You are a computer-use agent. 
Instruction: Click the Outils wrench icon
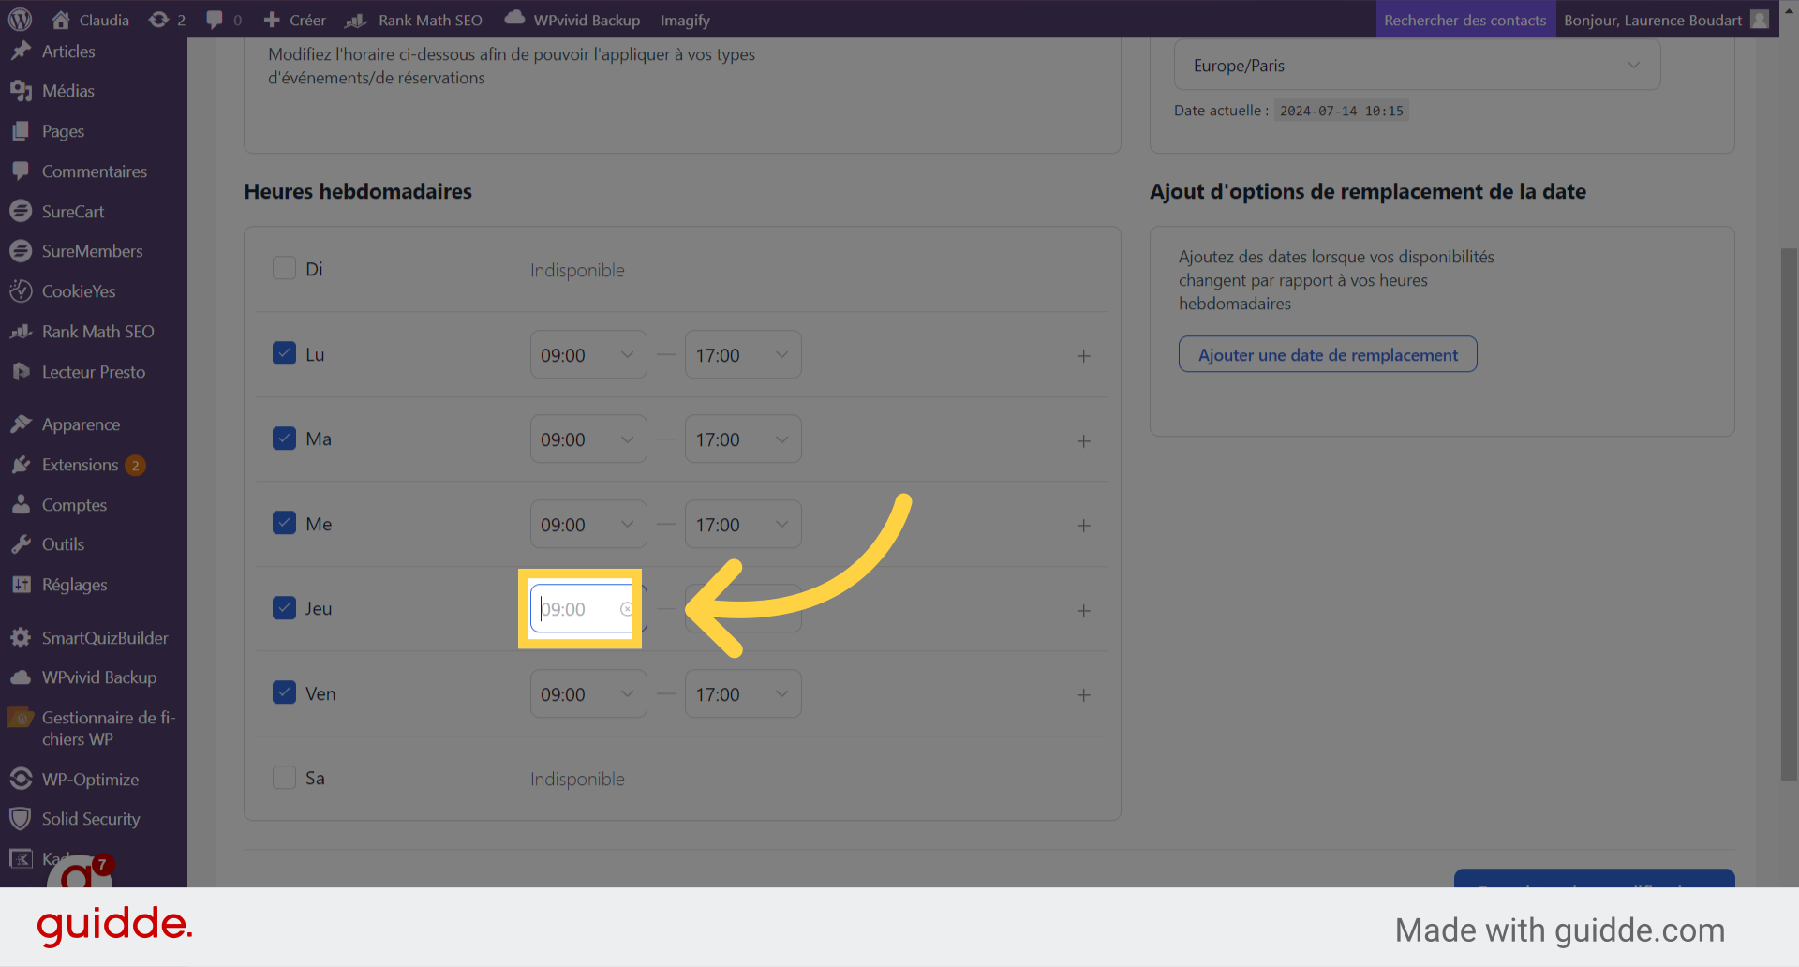coord(21,544)
